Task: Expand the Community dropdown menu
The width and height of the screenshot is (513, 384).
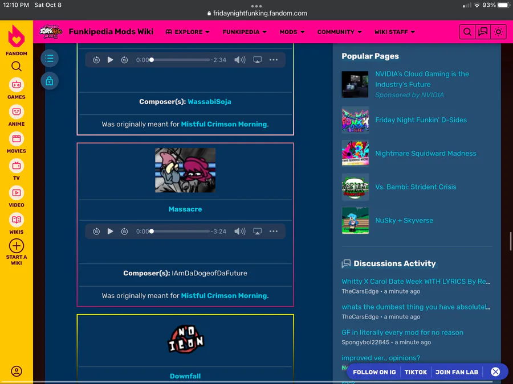Action: point(339,32)
